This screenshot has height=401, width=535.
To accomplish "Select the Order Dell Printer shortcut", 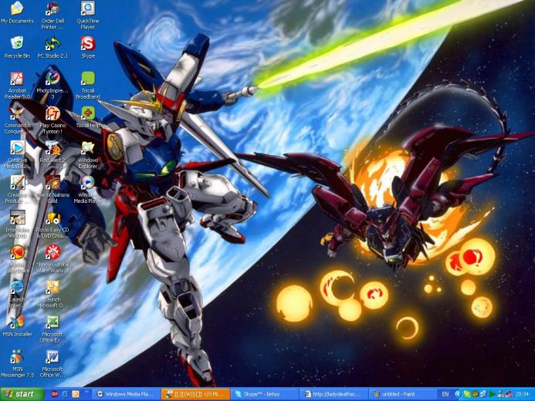I will 52,15.
